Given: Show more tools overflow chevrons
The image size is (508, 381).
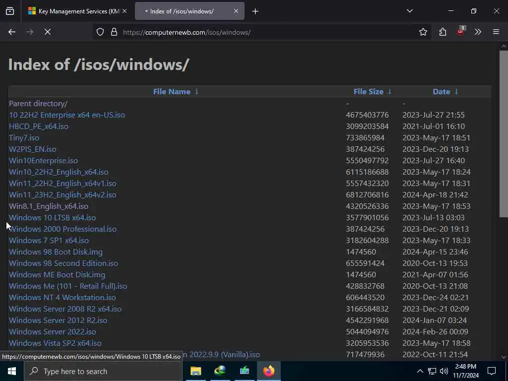Looking at the screenshot, I should [x=478, y=32].
